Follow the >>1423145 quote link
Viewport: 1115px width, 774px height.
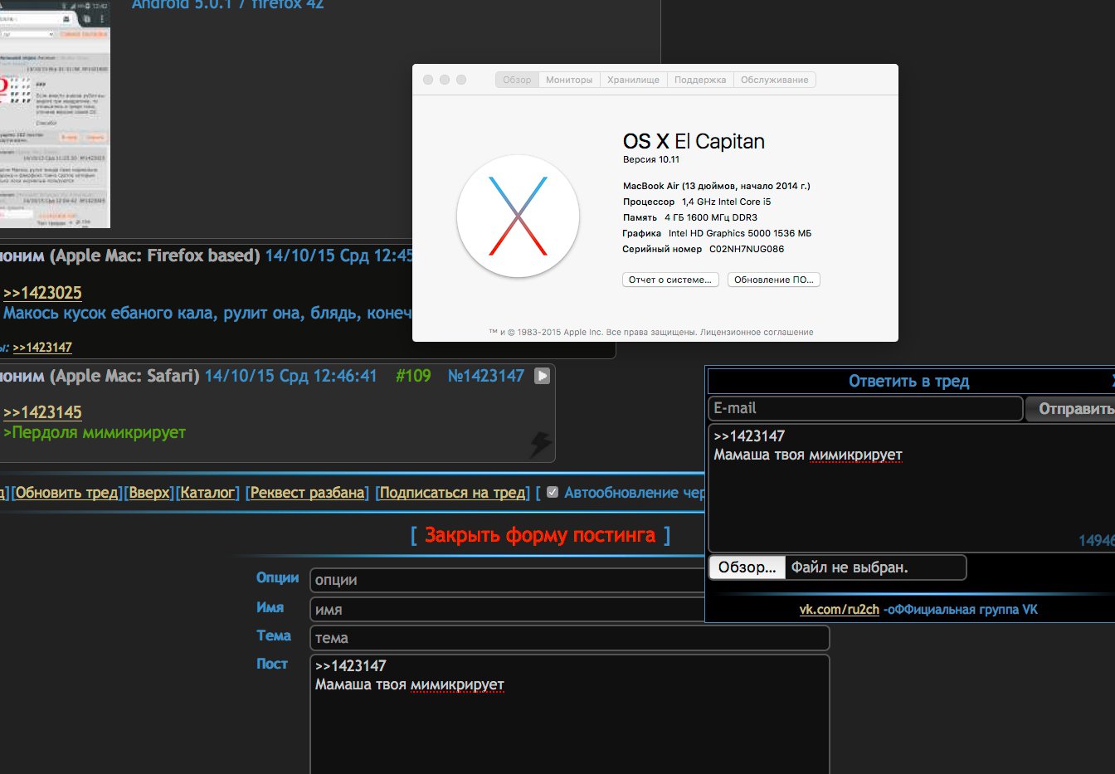pos(42,412)
